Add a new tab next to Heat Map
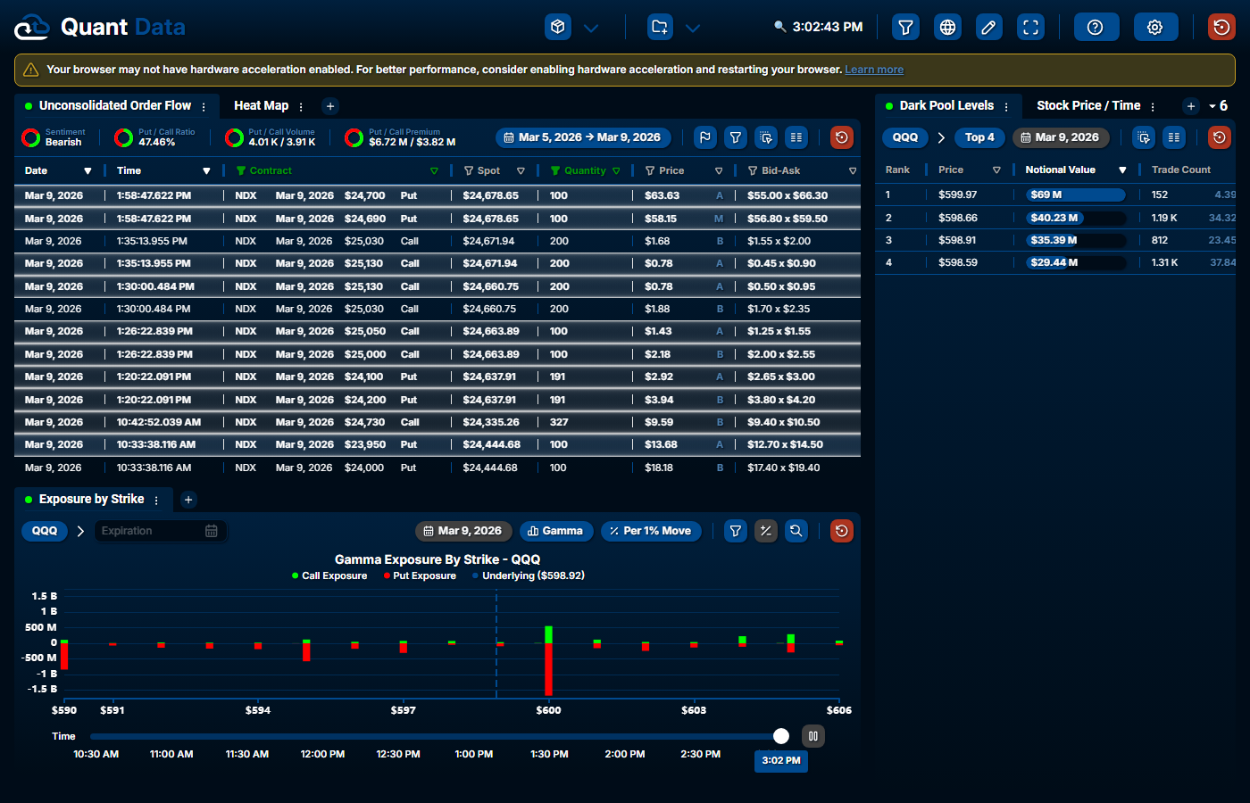This screenshot has width=1250, height=803. click(330, 106)
